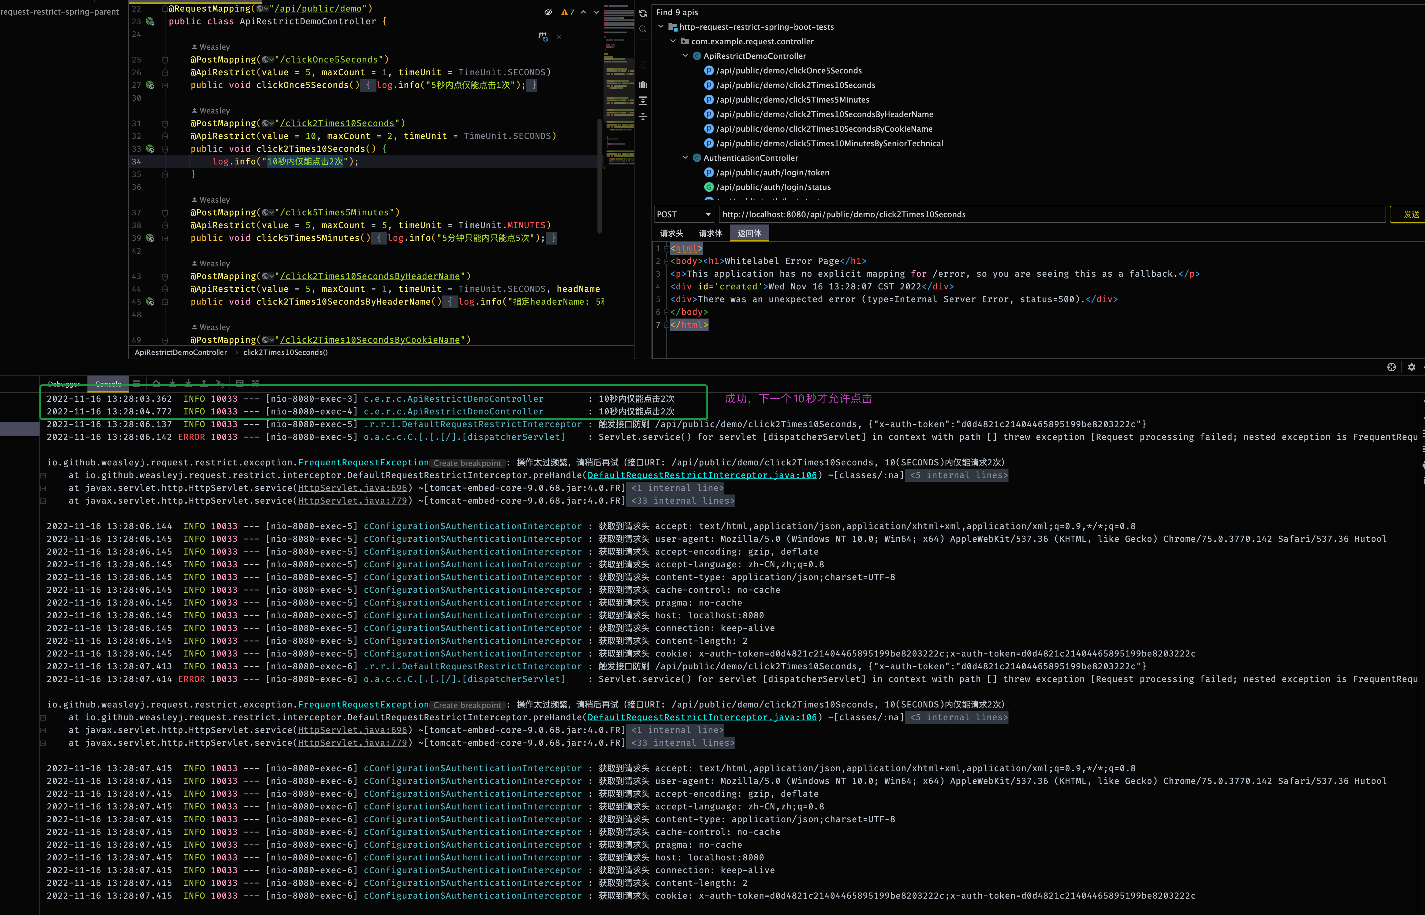Open Evaluate Expression calculator icon
The width and height of the screenshot is (1425, 915).
240,384
